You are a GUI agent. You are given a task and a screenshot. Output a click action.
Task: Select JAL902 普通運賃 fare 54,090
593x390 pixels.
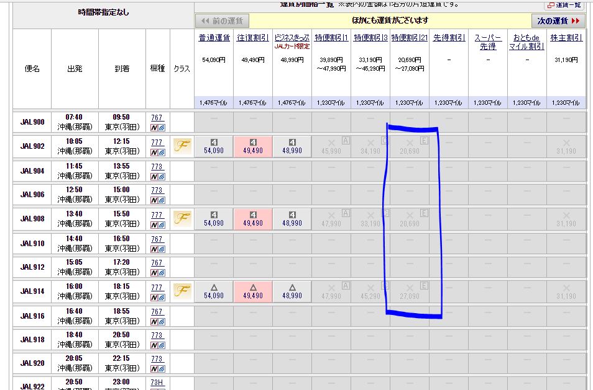coord(214,146)
